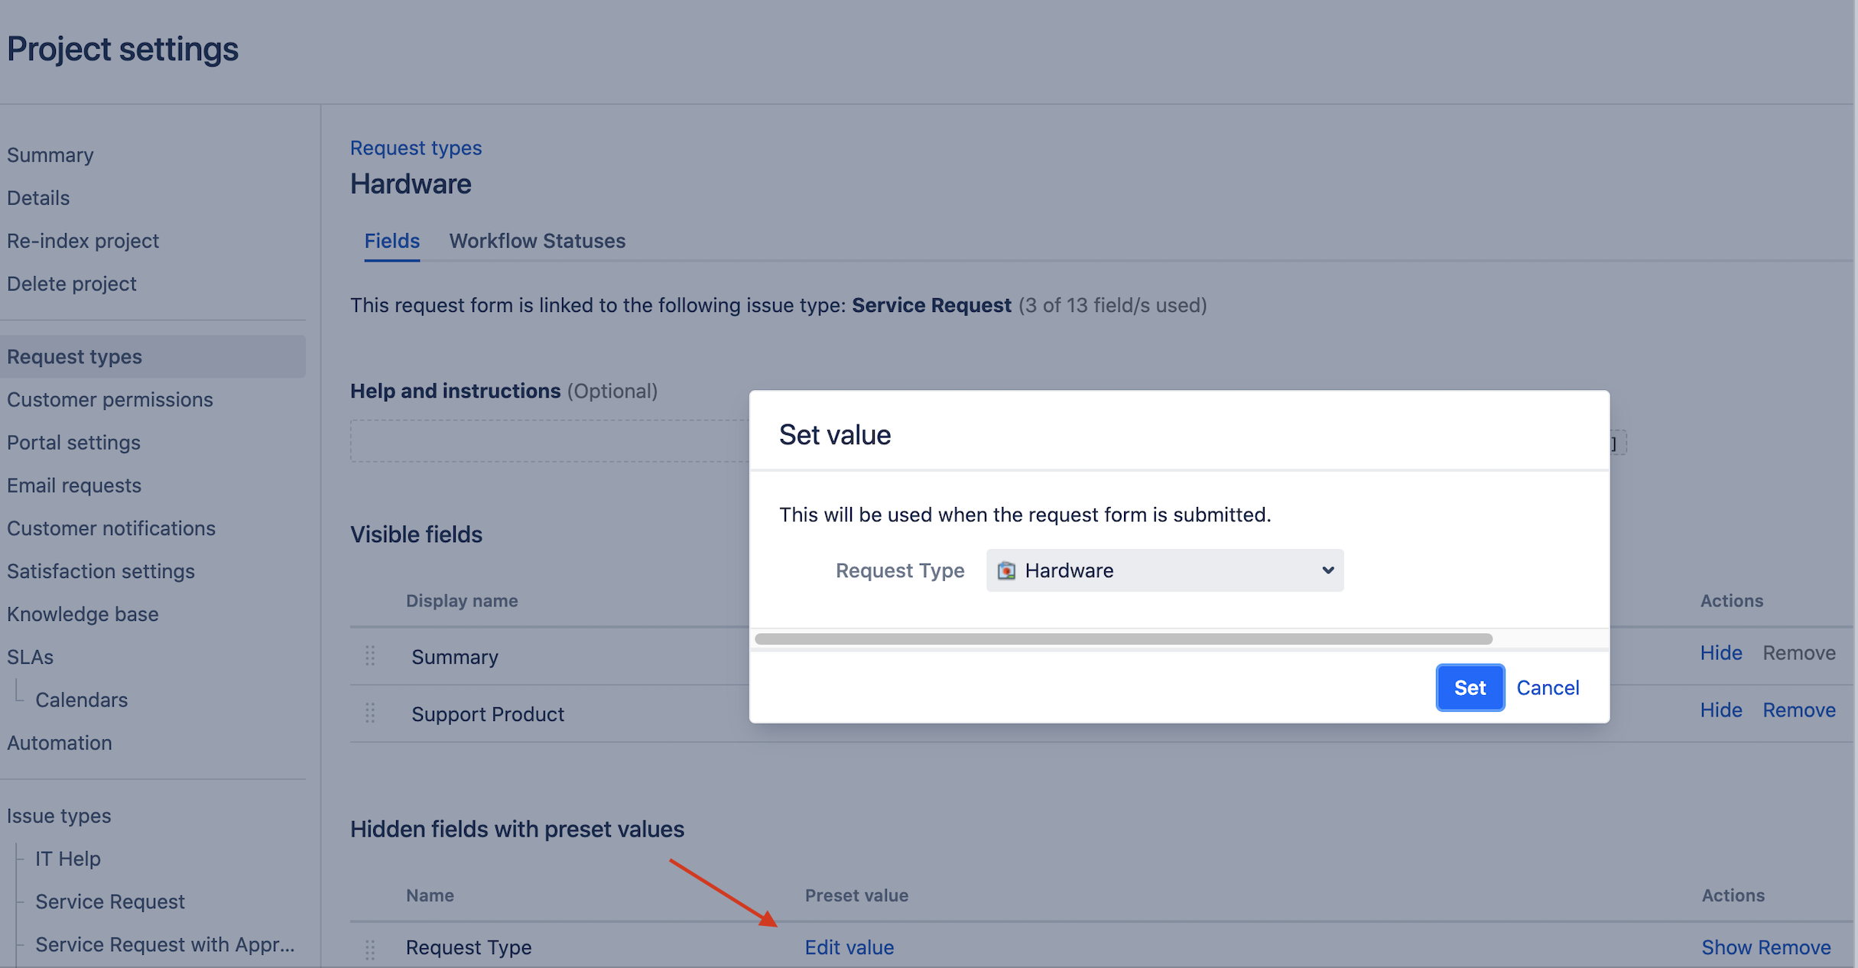Click drag handle beside Request Type row
This screenshot has height=968, width=1858.
[x=370, y=949]
